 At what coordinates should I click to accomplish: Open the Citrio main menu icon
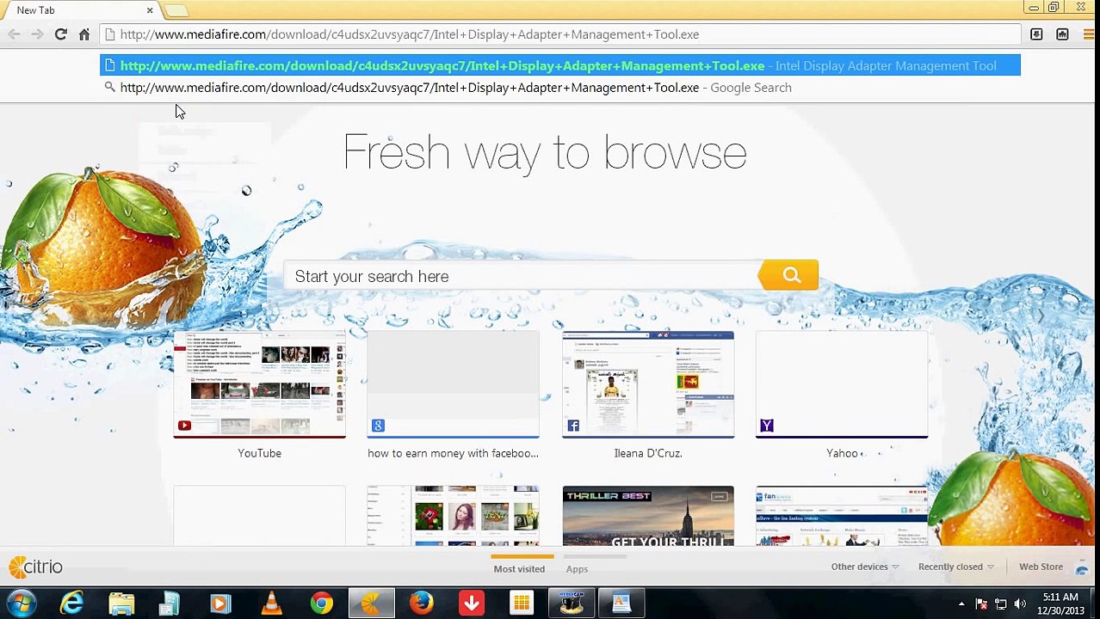tap(1089, 34)
